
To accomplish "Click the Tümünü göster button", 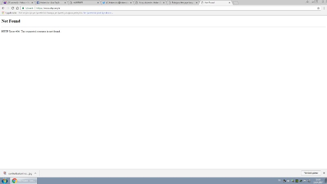I will 310,173.
